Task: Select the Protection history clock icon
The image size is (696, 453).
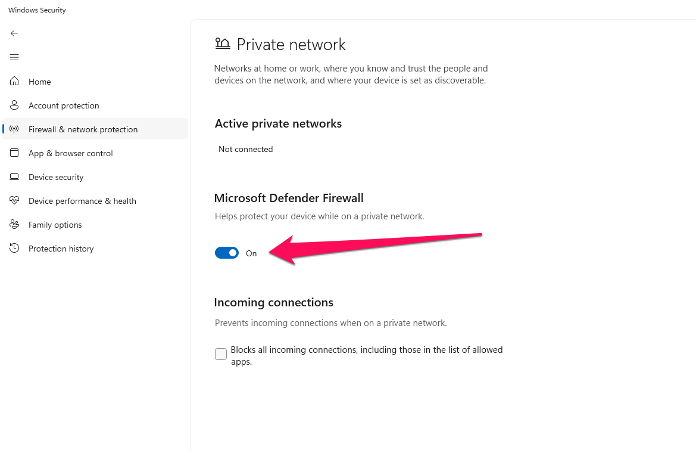Action: (14, 248)
